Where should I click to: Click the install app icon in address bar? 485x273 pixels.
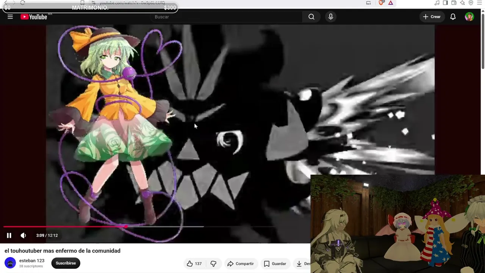coord(368,3)
